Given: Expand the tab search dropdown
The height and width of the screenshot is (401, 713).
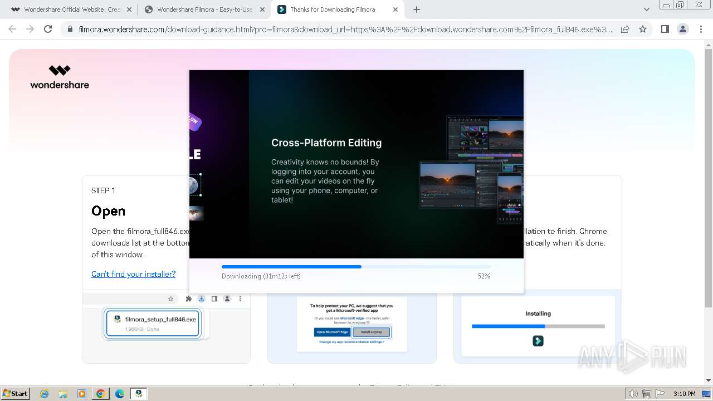Looking at the screenshot, I should click(647, 9).
